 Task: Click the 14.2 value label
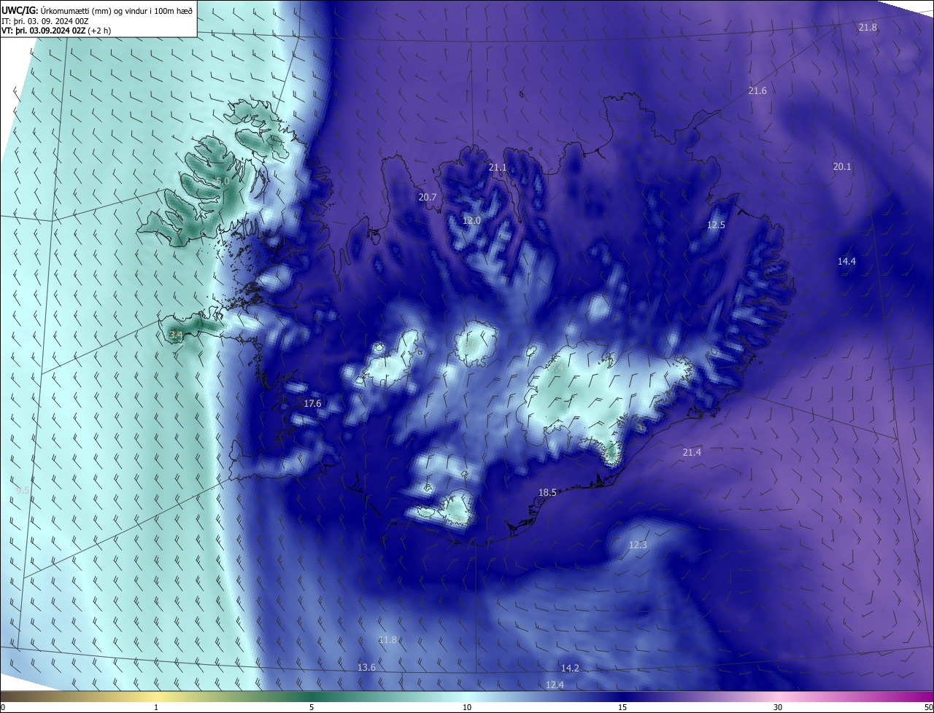(x=570, y=668)
